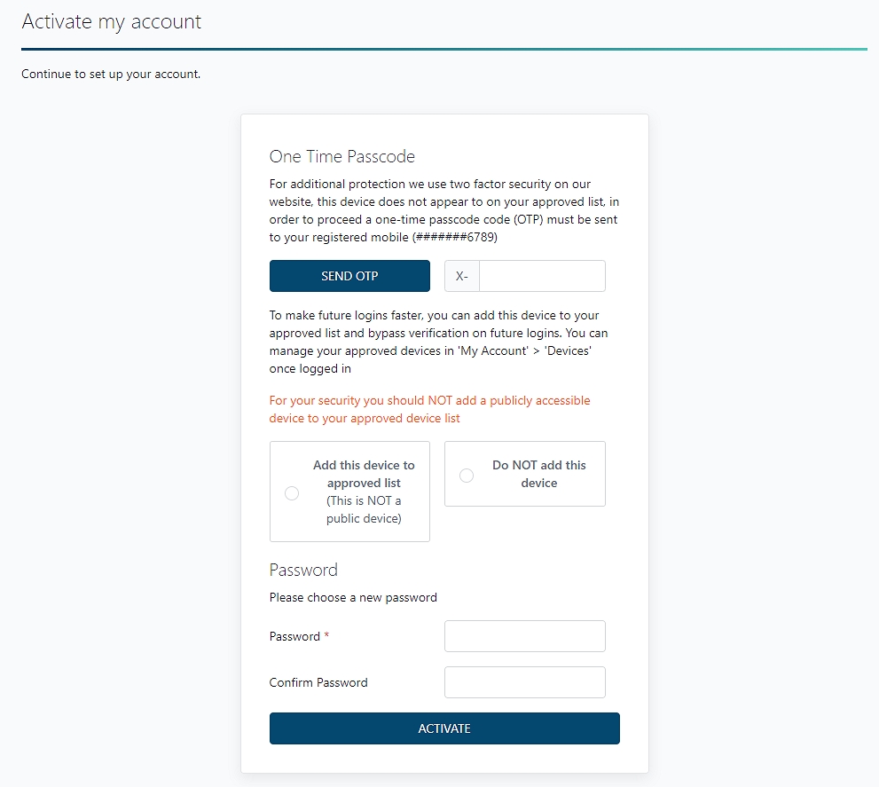Click 'Continue to set up your account' text
The width and height of the screenshot is (879, 787).
tap(111, 74)
